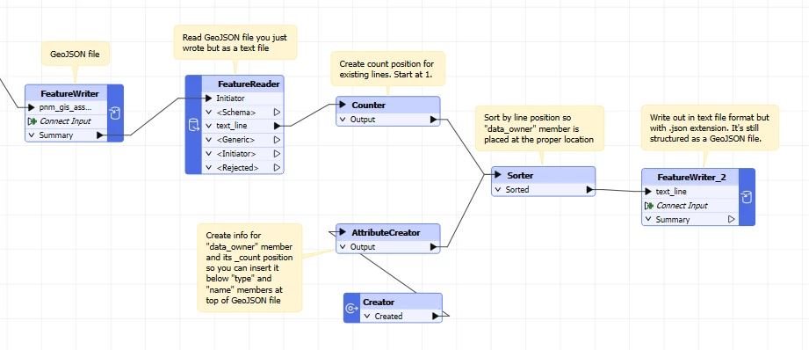This screenshot has height=350, width=809.
Task: Click the FeatureWriter_2 database icon
Action: [x=747, y=197]
